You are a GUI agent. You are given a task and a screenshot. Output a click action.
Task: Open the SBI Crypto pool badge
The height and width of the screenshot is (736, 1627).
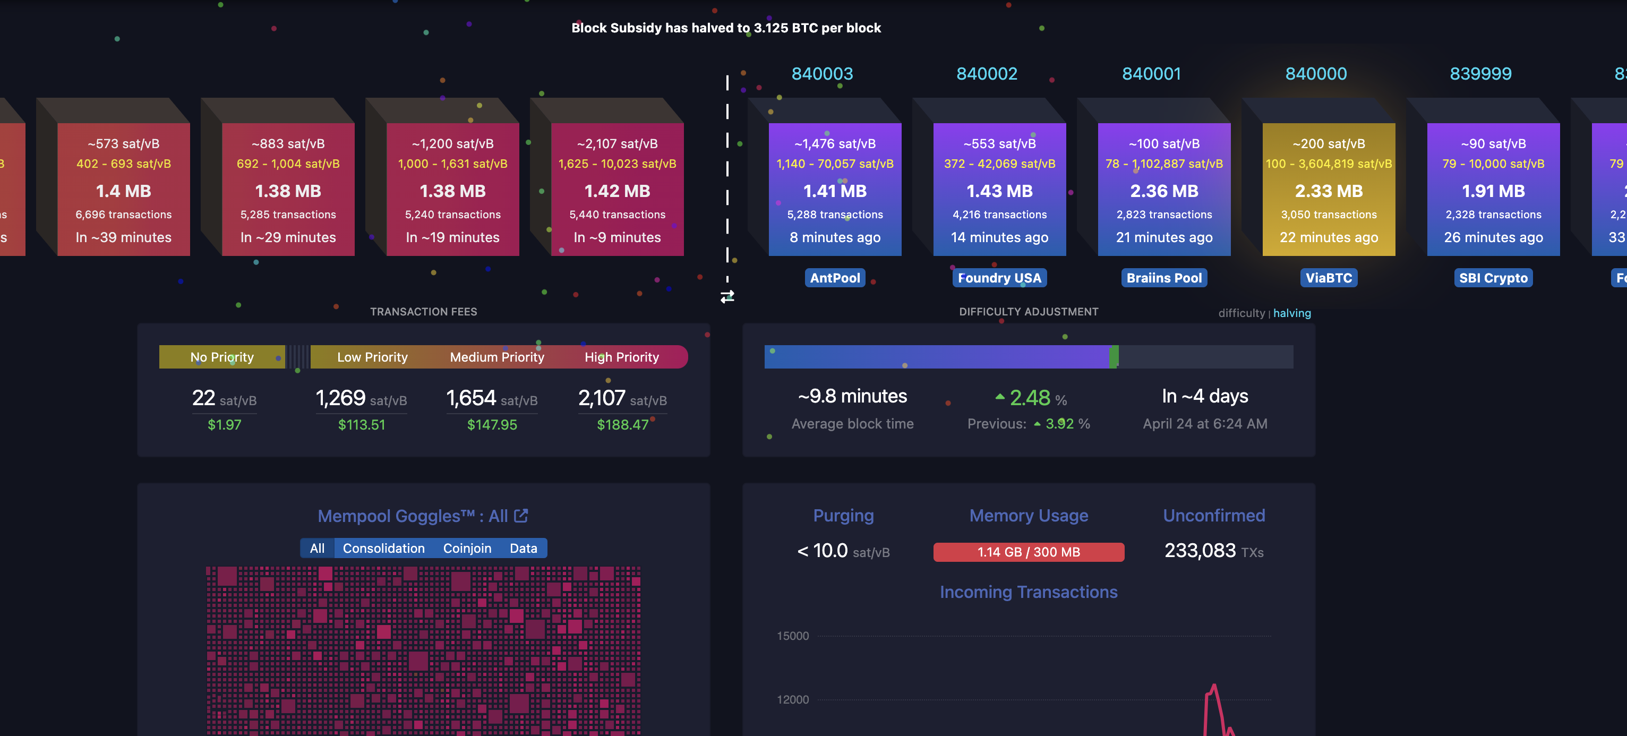click(x=1493, y=278)
